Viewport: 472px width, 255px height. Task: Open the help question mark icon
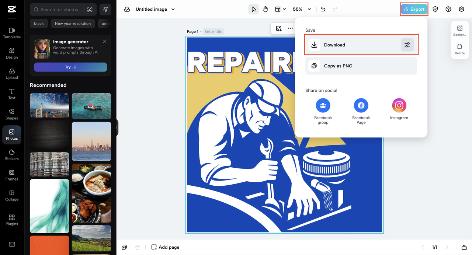click(448, 9)
